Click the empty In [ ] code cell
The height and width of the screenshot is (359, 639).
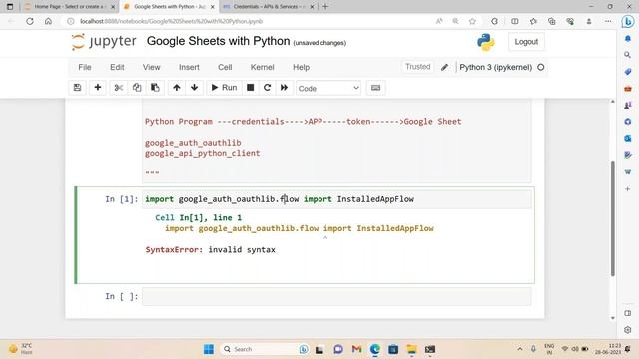336,296
